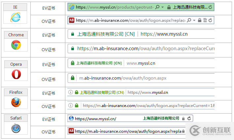The image size is (234, 140).
Task: Click refresh icon in IE OV address bar
Action: click(210, 20)
